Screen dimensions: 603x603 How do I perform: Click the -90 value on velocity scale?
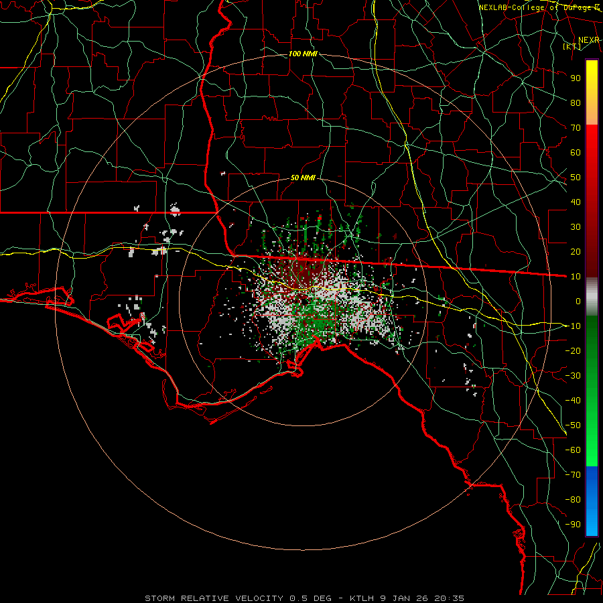[573, 525]
